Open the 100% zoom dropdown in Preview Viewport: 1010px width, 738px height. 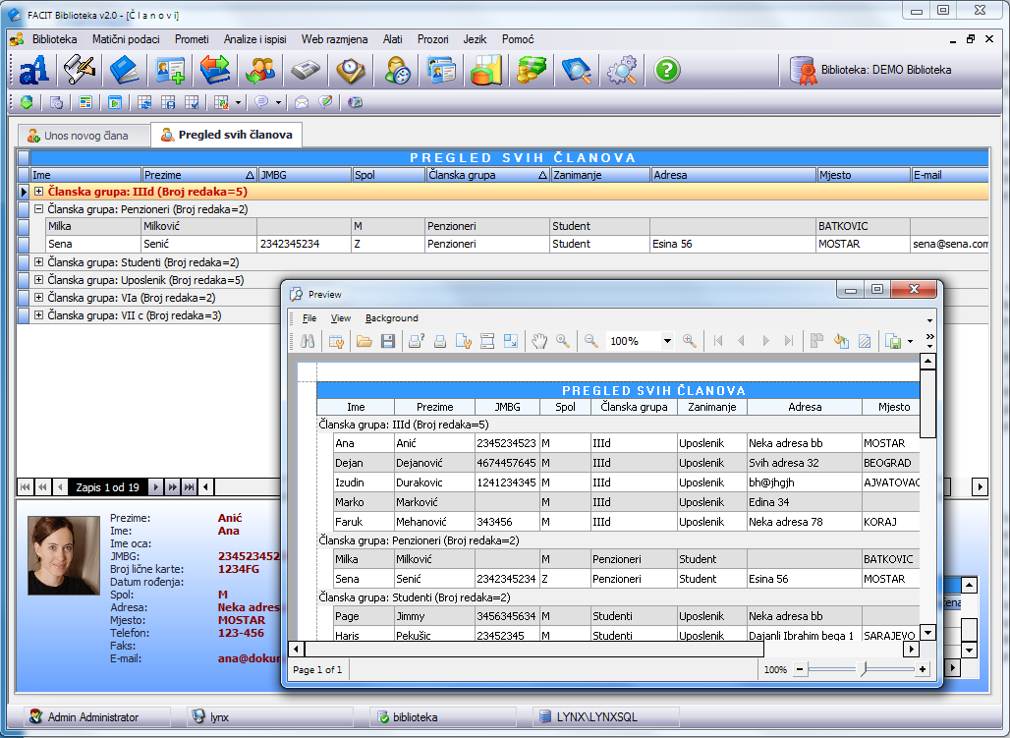click(x=667, y=341)
